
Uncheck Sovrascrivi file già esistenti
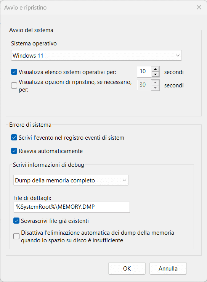click(16, 221)
